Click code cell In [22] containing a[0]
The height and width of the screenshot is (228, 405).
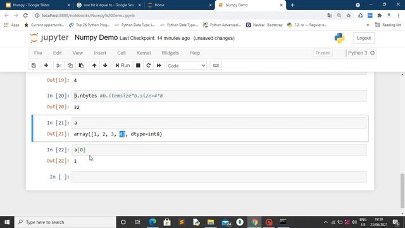[219, 150]
